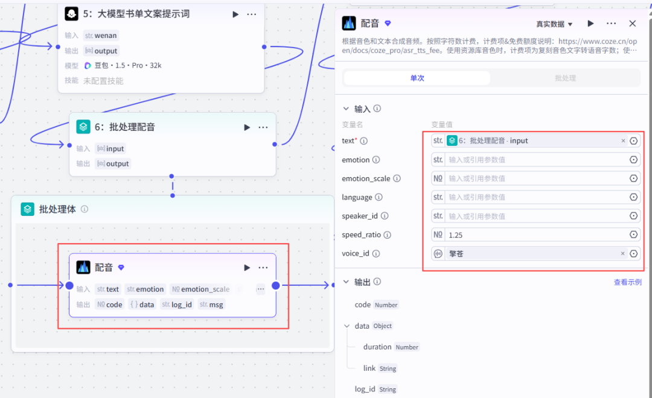Show info tooltip for speaker_id parameter
The image size is (652, 398).
385,216
